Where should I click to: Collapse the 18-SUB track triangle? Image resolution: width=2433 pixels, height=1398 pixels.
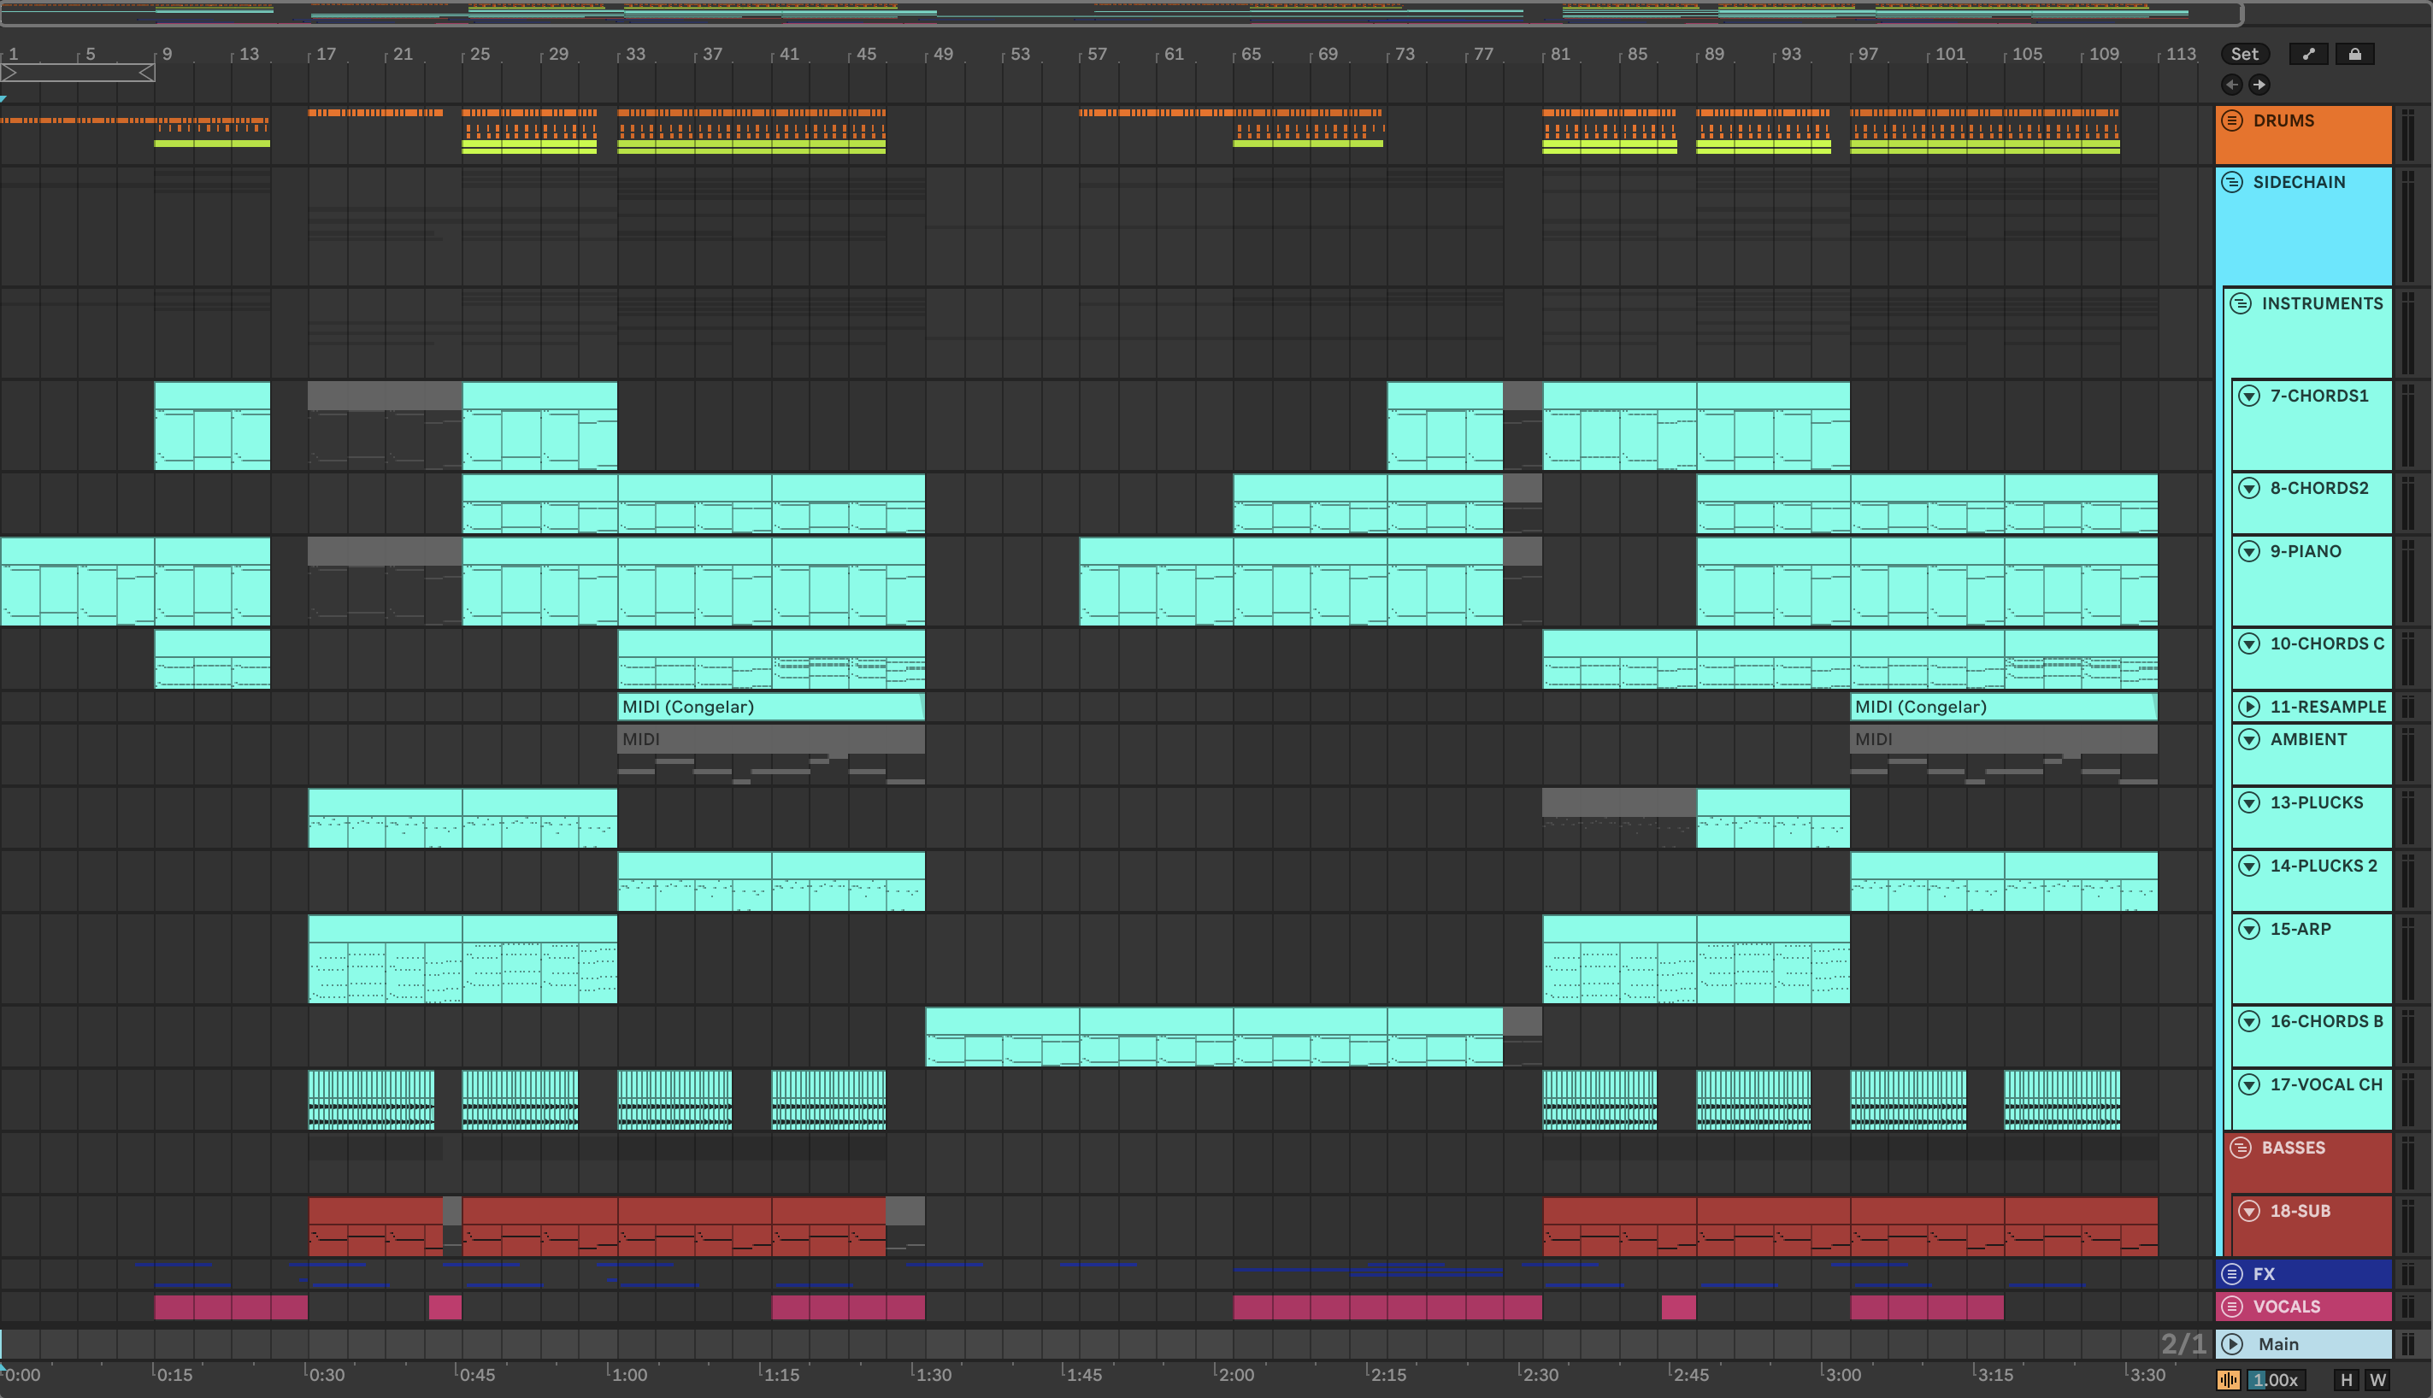pyautogui.click(x=2248, y=1212)
